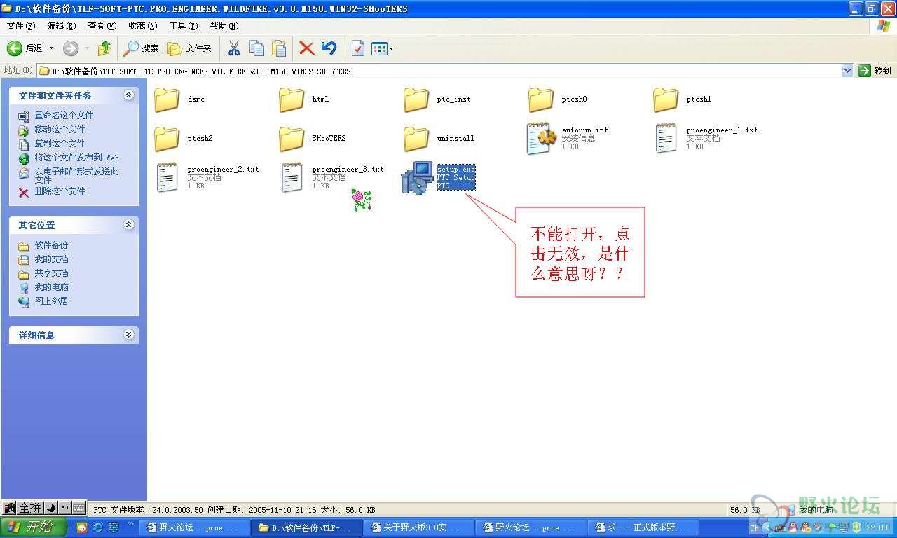Toggle IME punctuation mode button
Image resolution: width=897 pixels, height=538 pixels.
64,508
